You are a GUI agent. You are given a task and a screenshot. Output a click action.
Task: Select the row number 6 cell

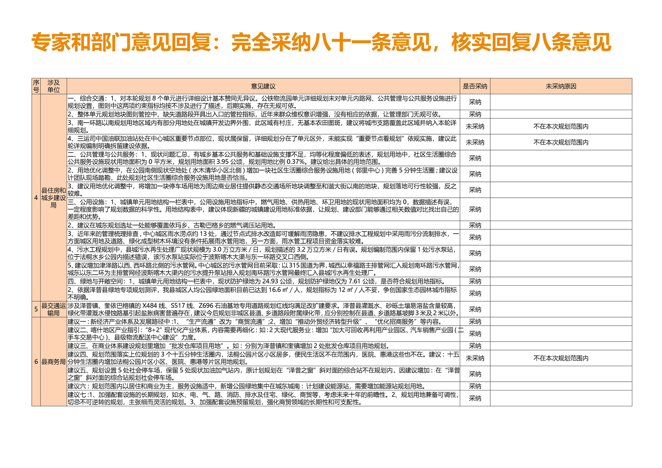36,362
